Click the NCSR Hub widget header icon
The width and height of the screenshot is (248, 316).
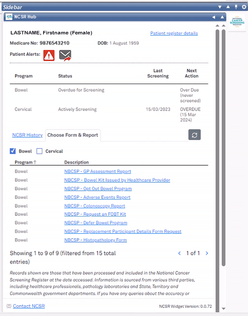[x=9, y=17]
